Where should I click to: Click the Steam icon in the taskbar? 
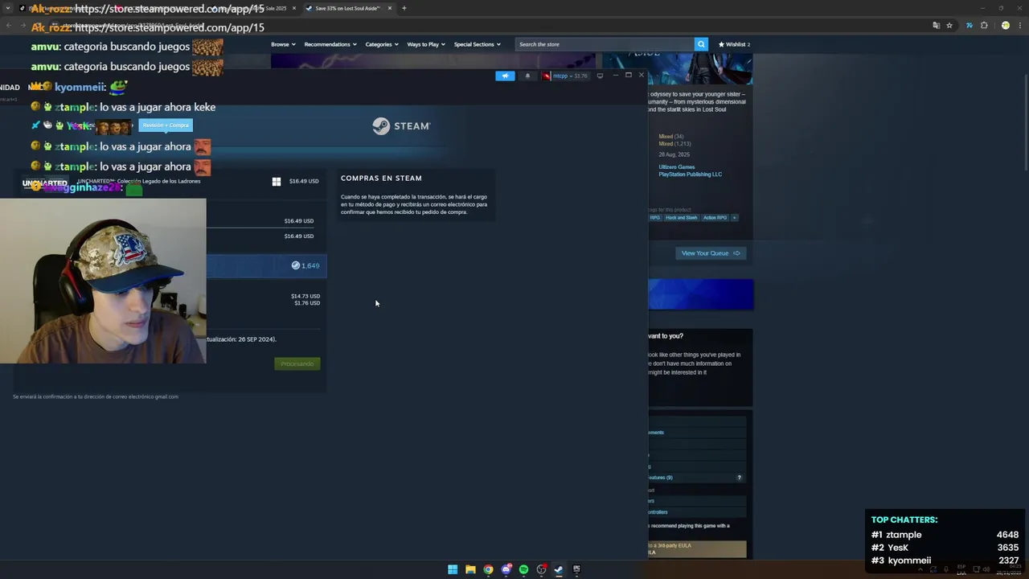click(x=559, y=569)
